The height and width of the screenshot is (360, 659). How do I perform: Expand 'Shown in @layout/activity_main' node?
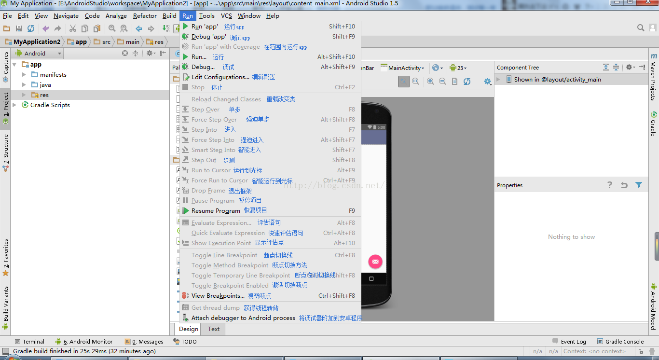[499, 80]
